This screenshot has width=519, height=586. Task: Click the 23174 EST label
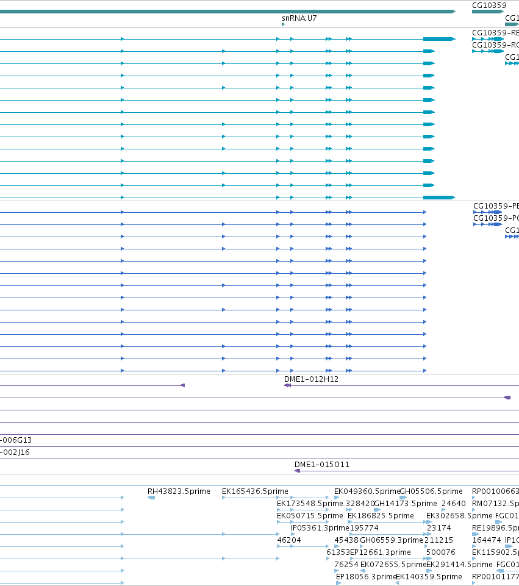click(x=438, y=527)
